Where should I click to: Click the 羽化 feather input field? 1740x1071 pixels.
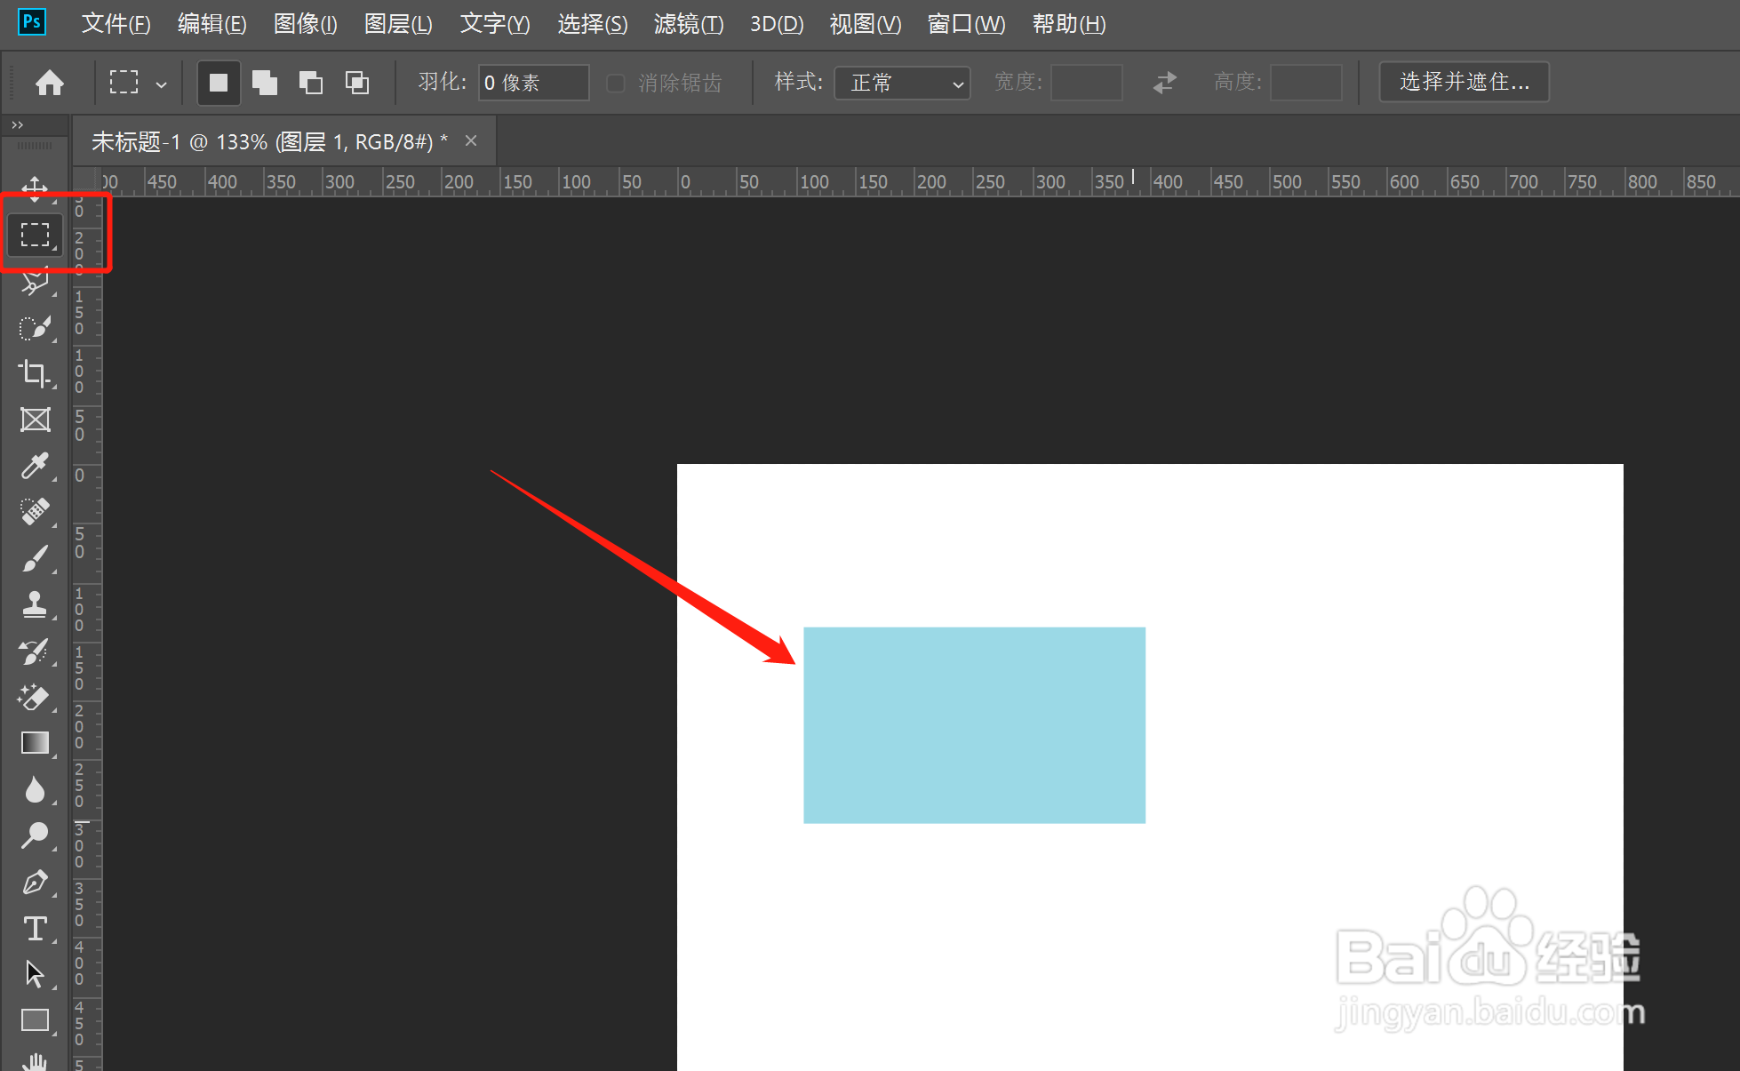(533, 83)
